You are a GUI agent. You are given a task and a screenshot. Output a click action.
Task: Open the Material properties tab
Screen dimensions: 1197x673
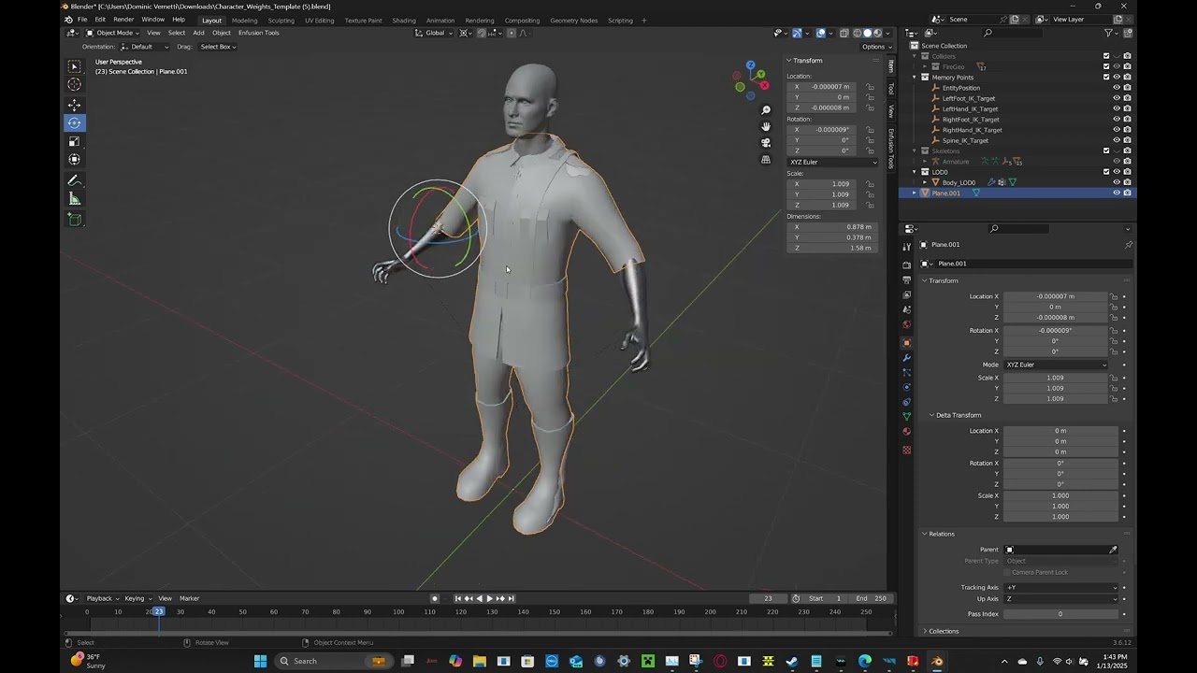click(906, 431)
